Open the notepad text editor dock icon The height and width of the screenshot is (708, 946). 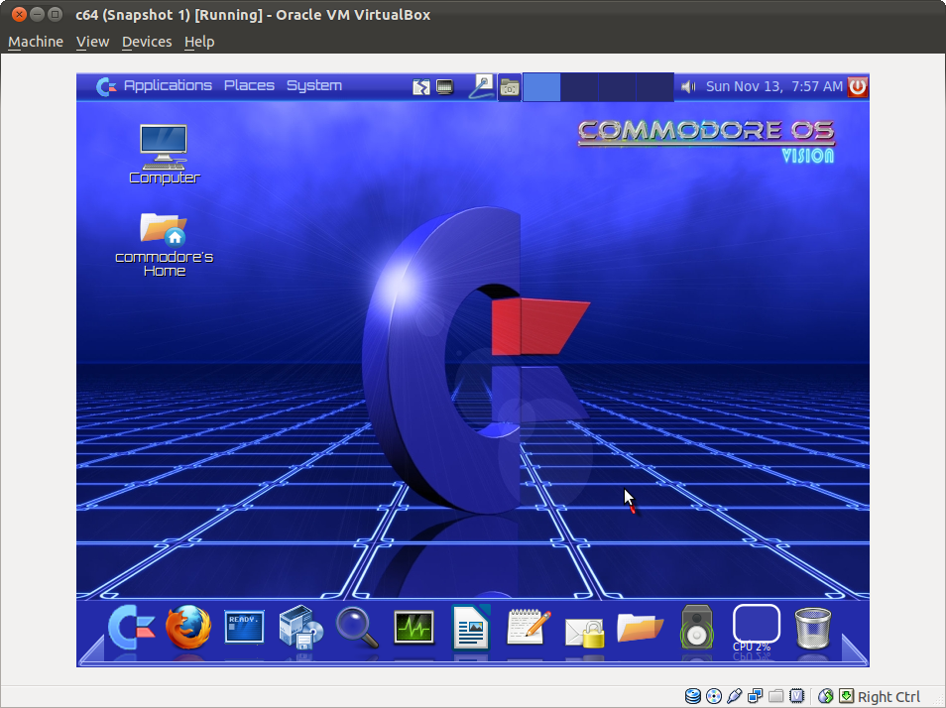[x=528, y=627]
